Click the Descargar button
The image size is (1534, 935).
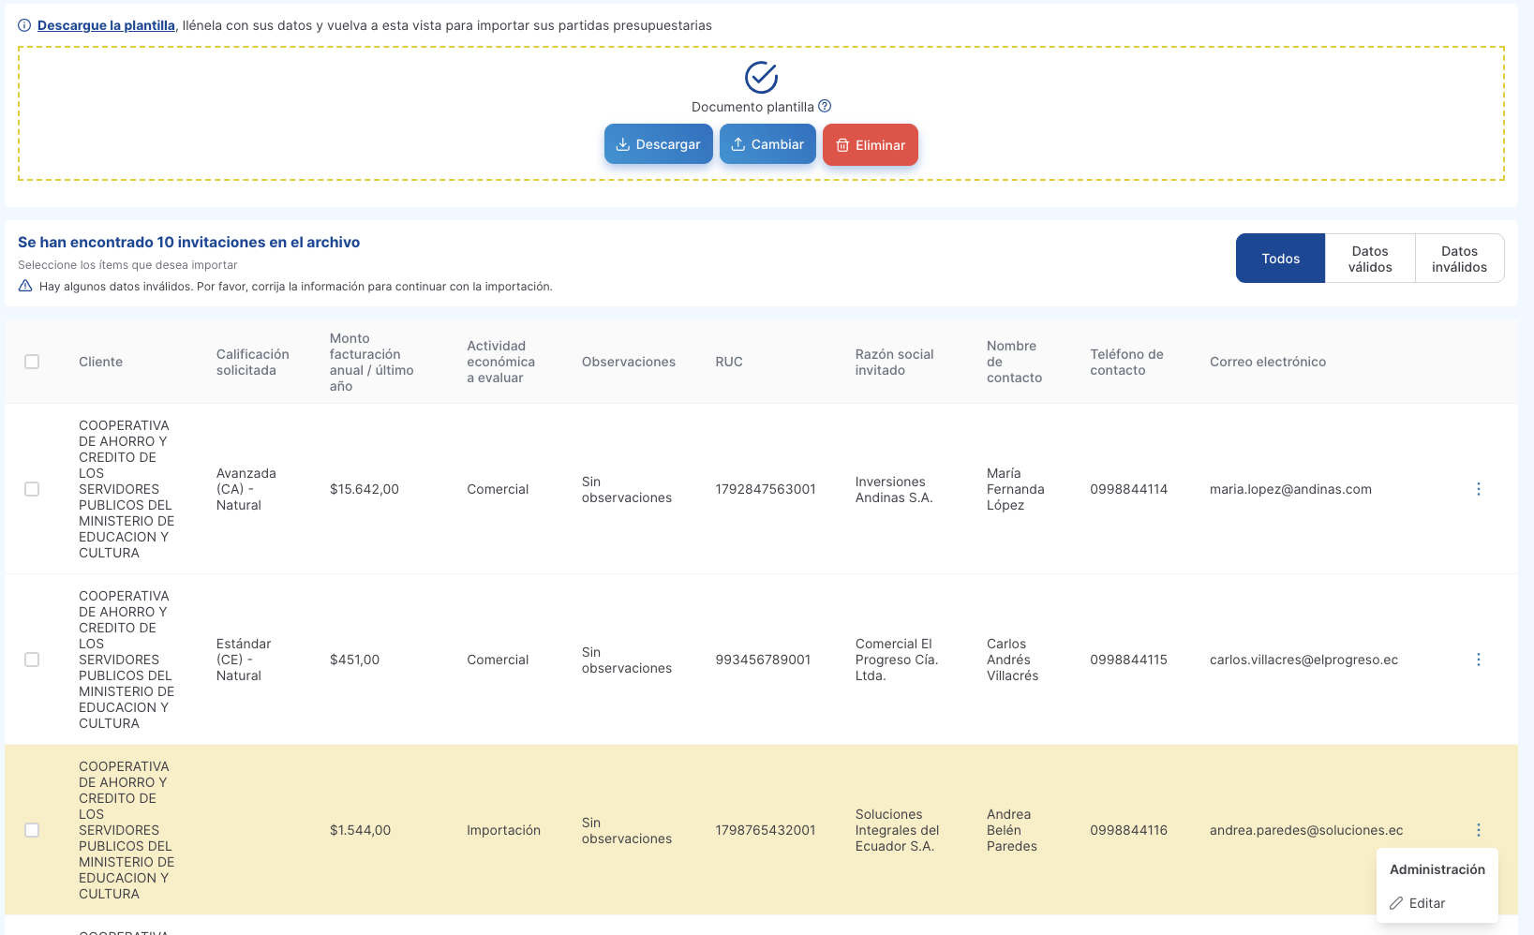[659, 144]
